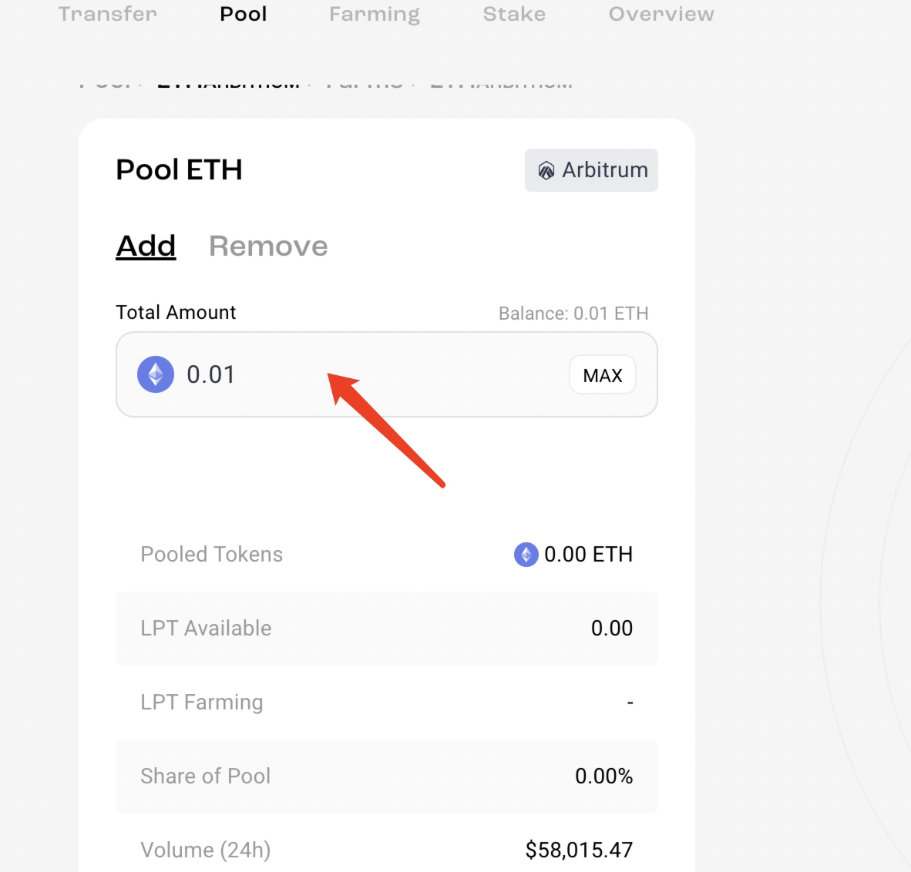Click the Volume (24h) dollar value
This screenshot has height=872, width=911.
pos(579,850)
